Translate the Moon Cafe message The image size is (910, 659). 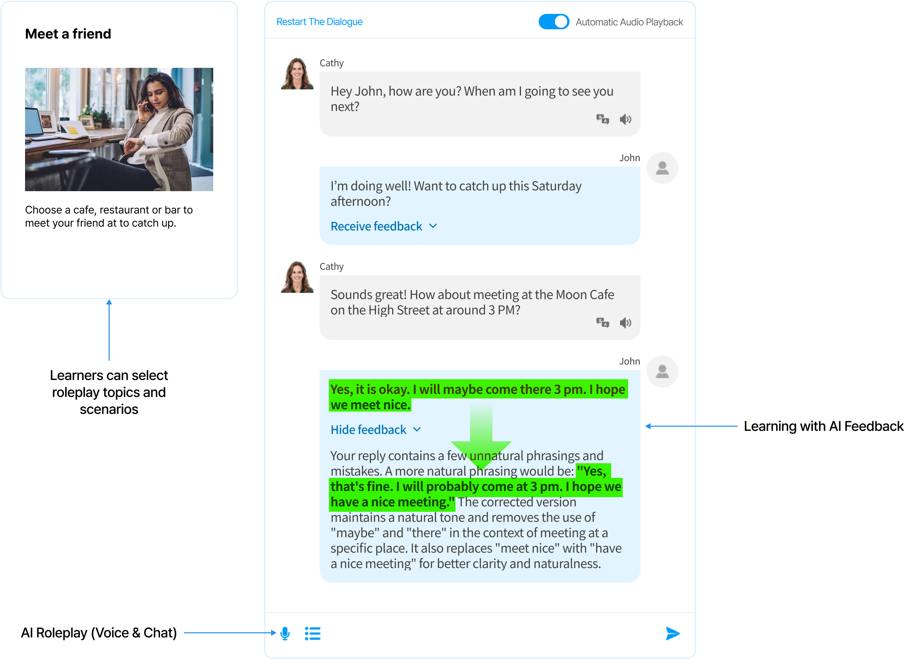602,323
